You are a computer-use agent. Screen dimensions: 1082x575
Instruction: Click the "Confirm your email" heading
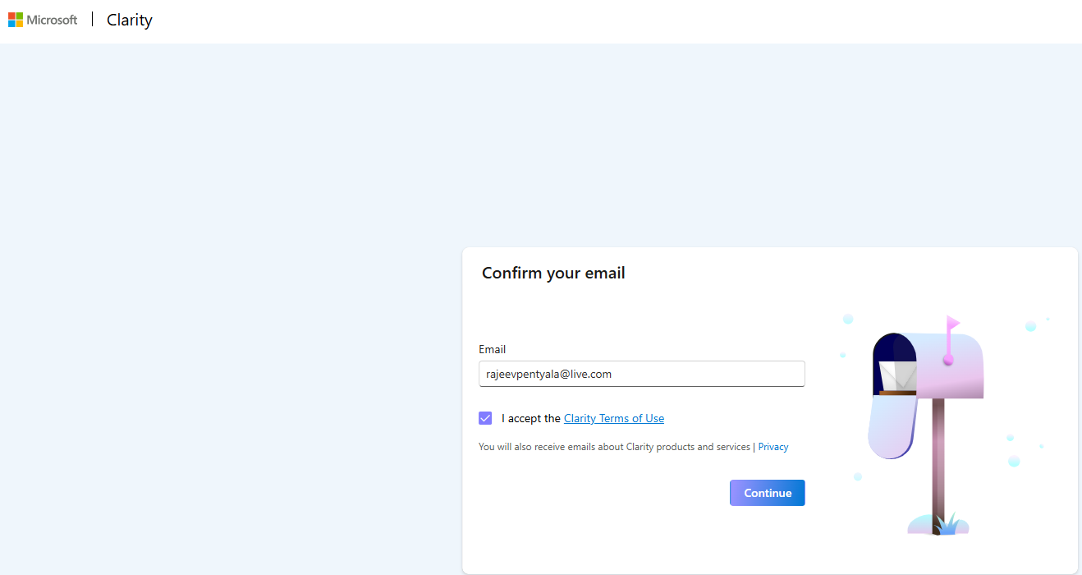553,273
